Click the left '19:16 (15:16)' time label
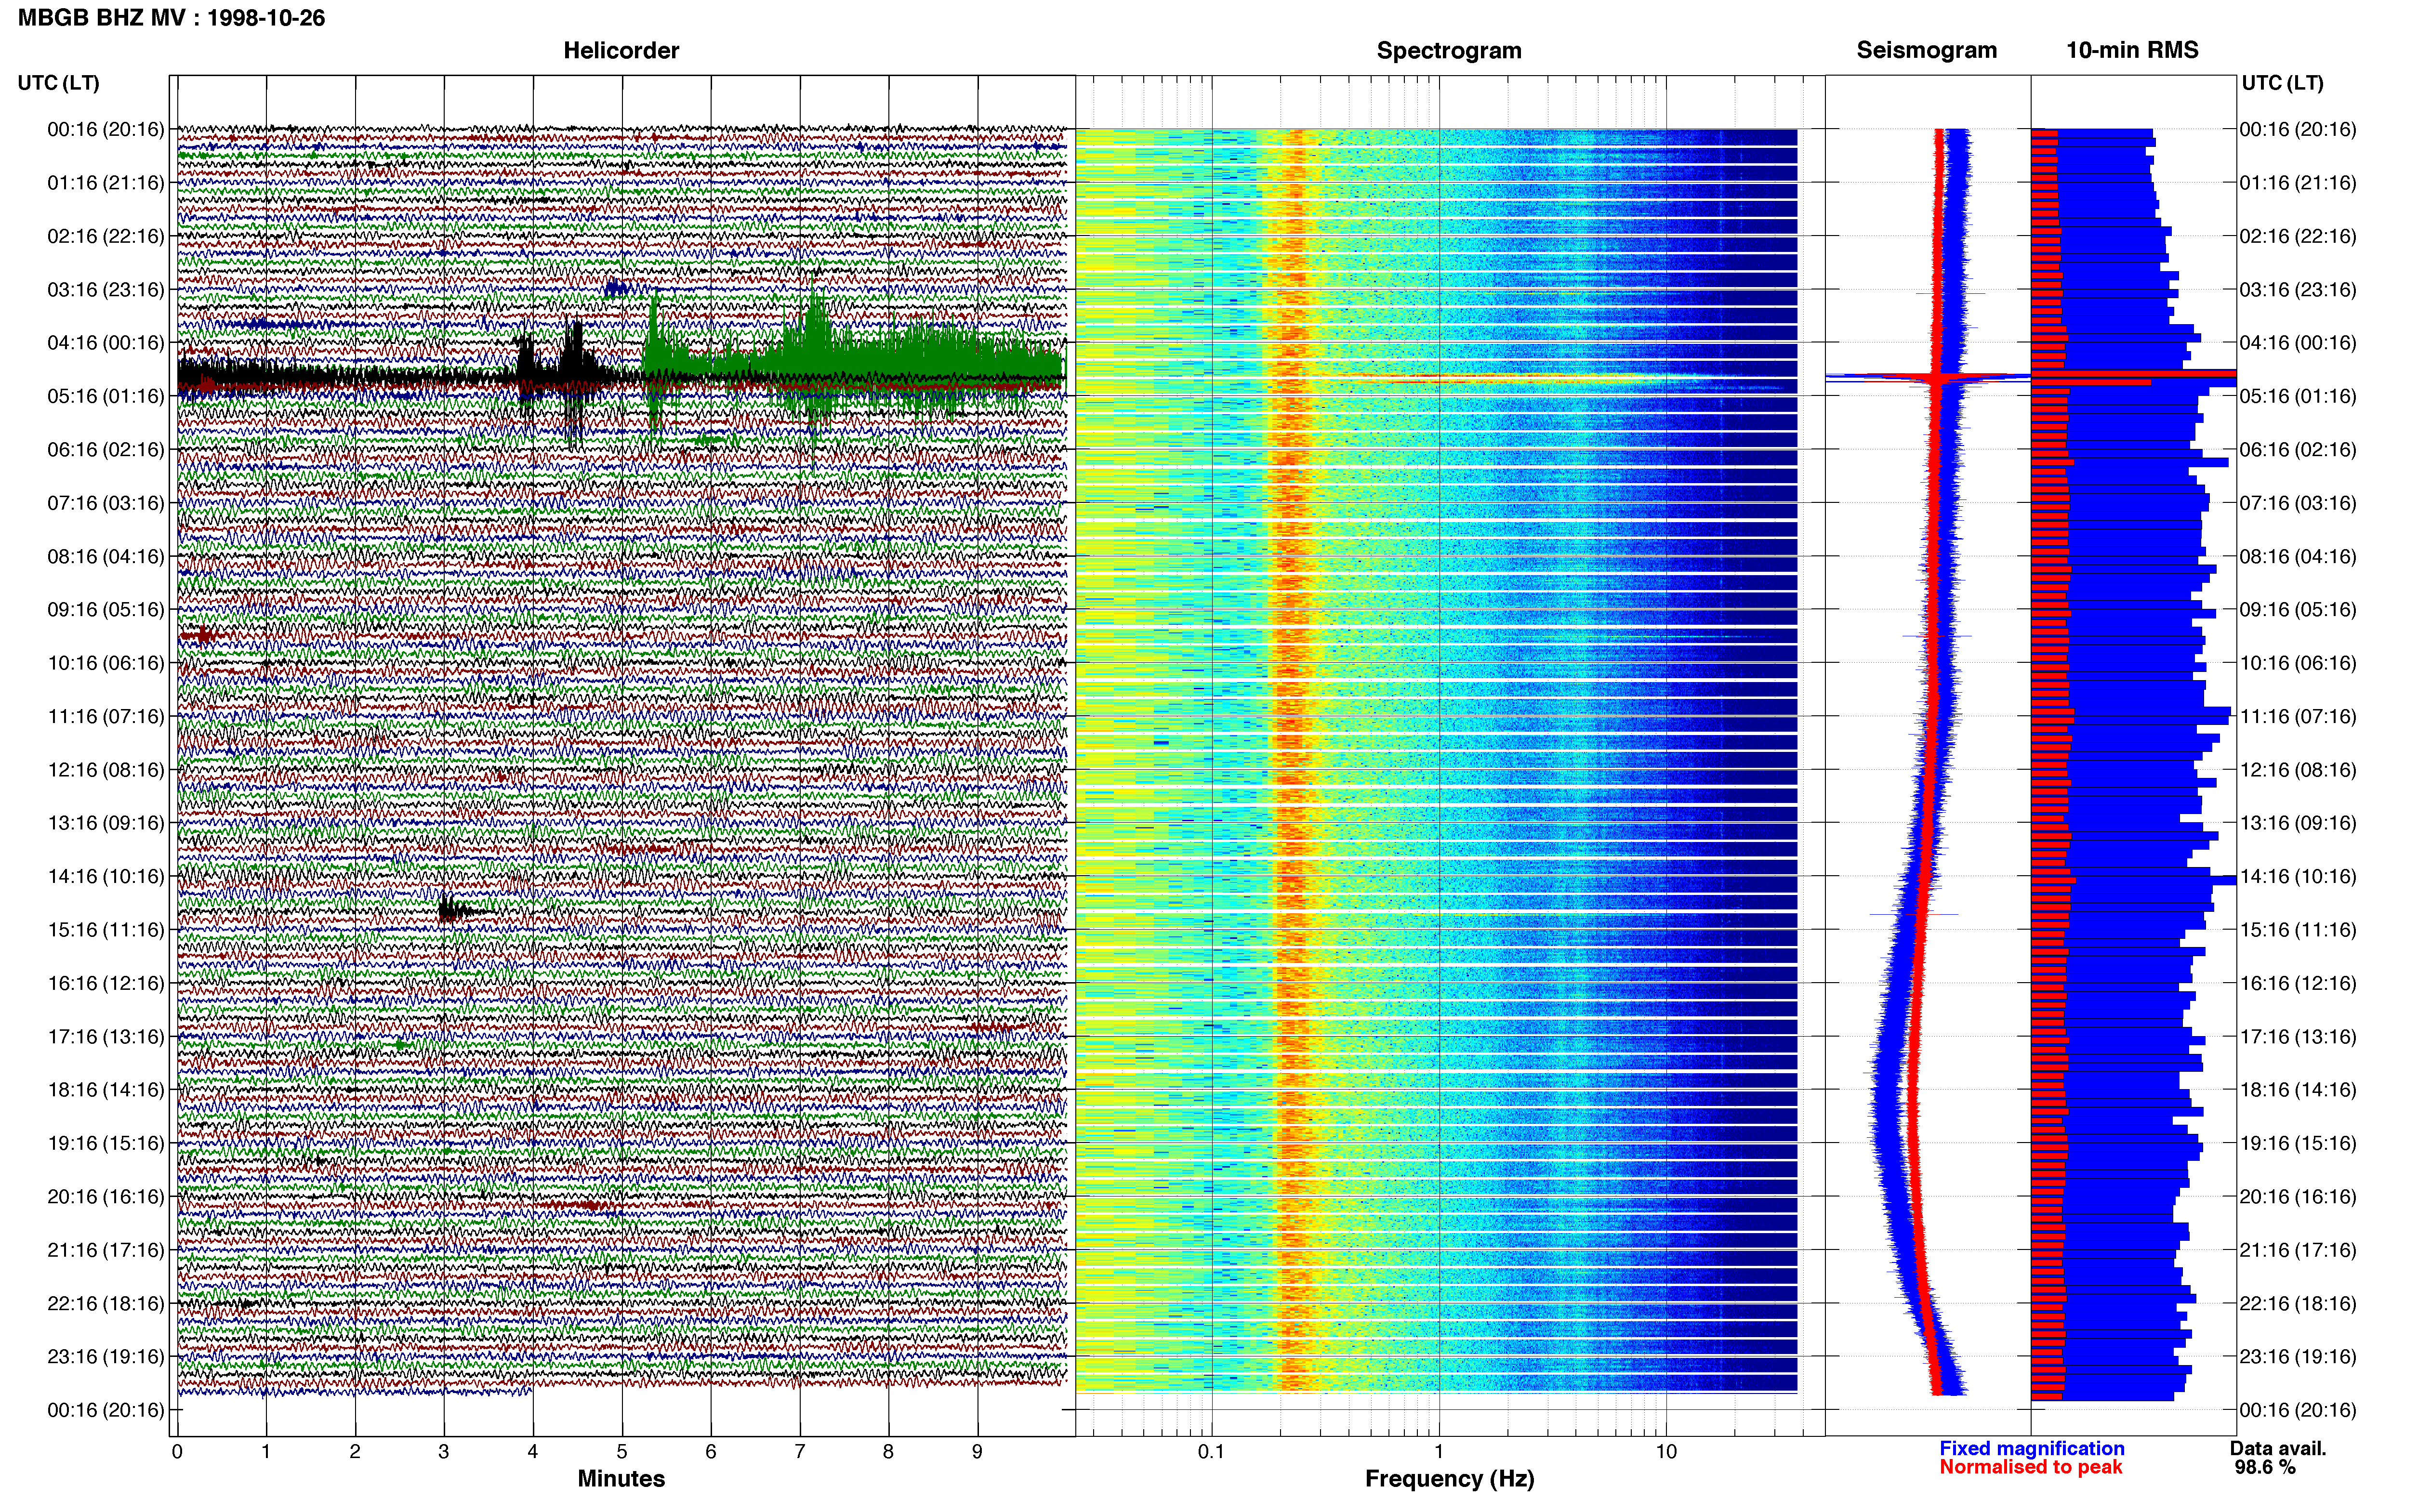2418x1512 pixels. point(105,1143)
